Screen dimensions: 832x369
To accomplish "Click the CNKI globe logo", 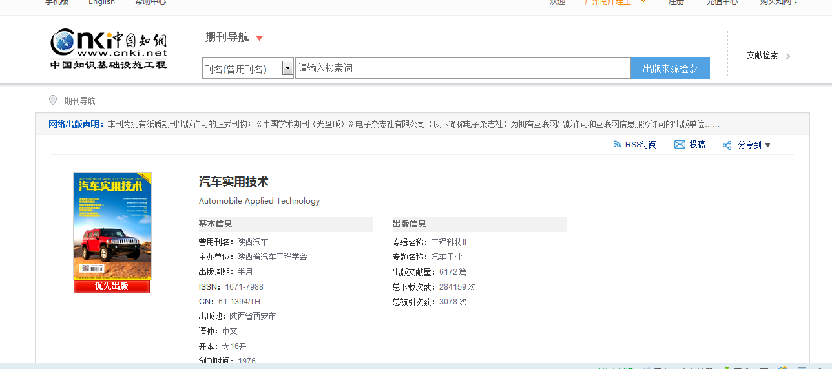I will (64, 43).
